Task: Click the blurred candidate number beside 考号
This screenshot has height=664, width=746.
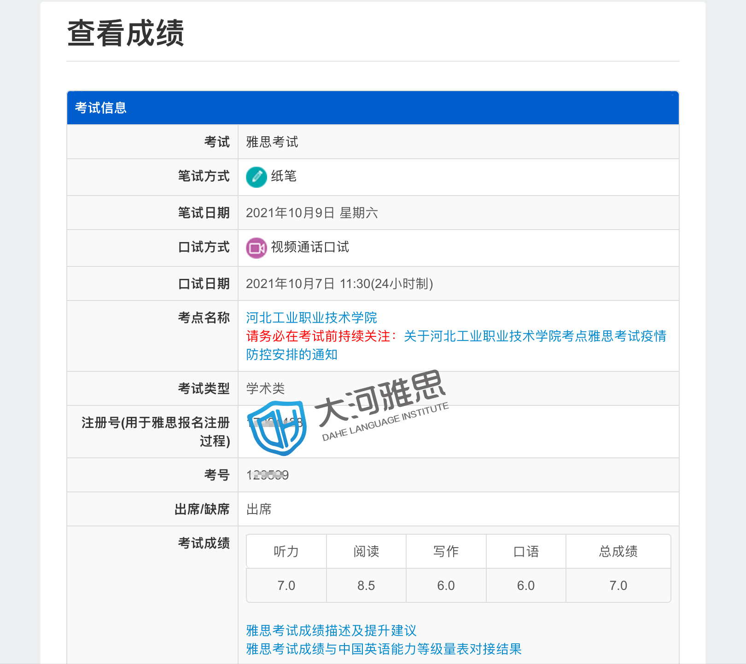Action: pos(268,475)
